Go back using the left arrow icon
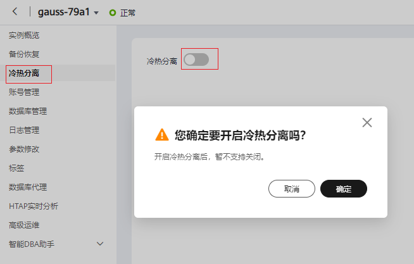Screen dimensions: 414x264 (15, 11)
